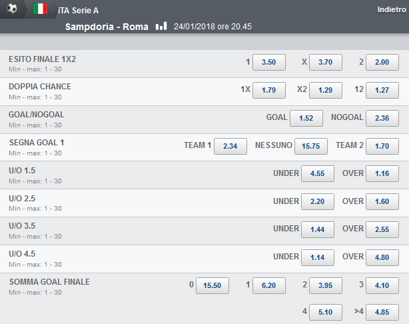Select U/O 1.5 OVER 1.16
Image resolution: width=409 pixels, height=324 pixels.
pos(382,173)
